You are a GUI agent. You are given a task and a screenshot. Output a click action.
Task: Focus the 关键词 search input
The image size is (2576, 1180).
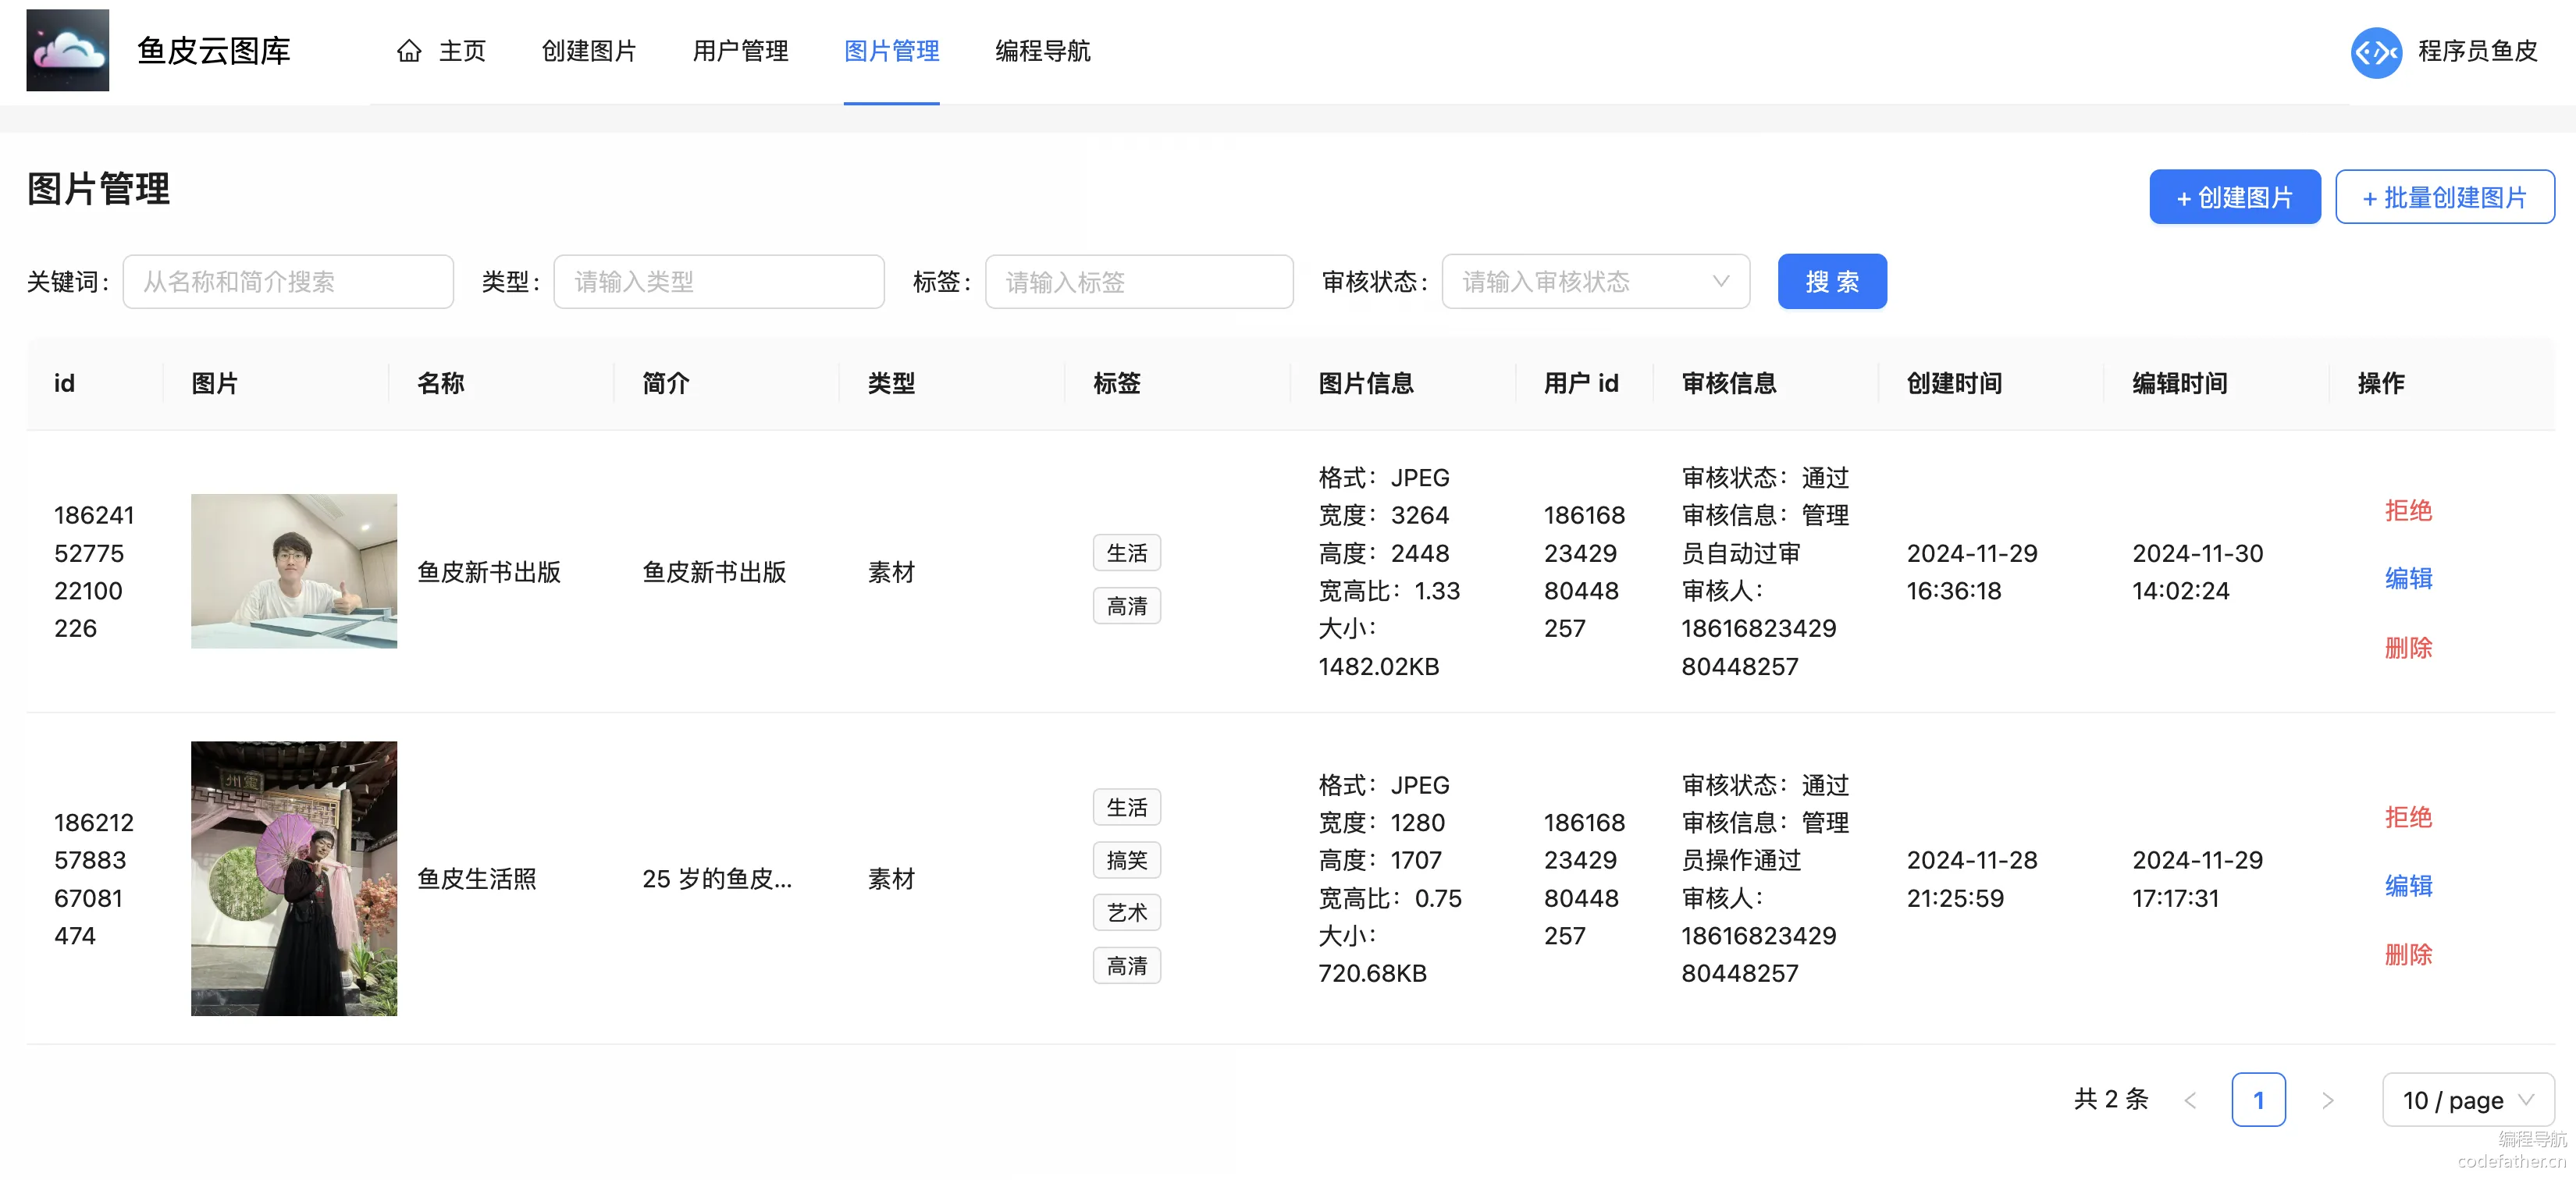pyautogui.click(x=288, y=281)
